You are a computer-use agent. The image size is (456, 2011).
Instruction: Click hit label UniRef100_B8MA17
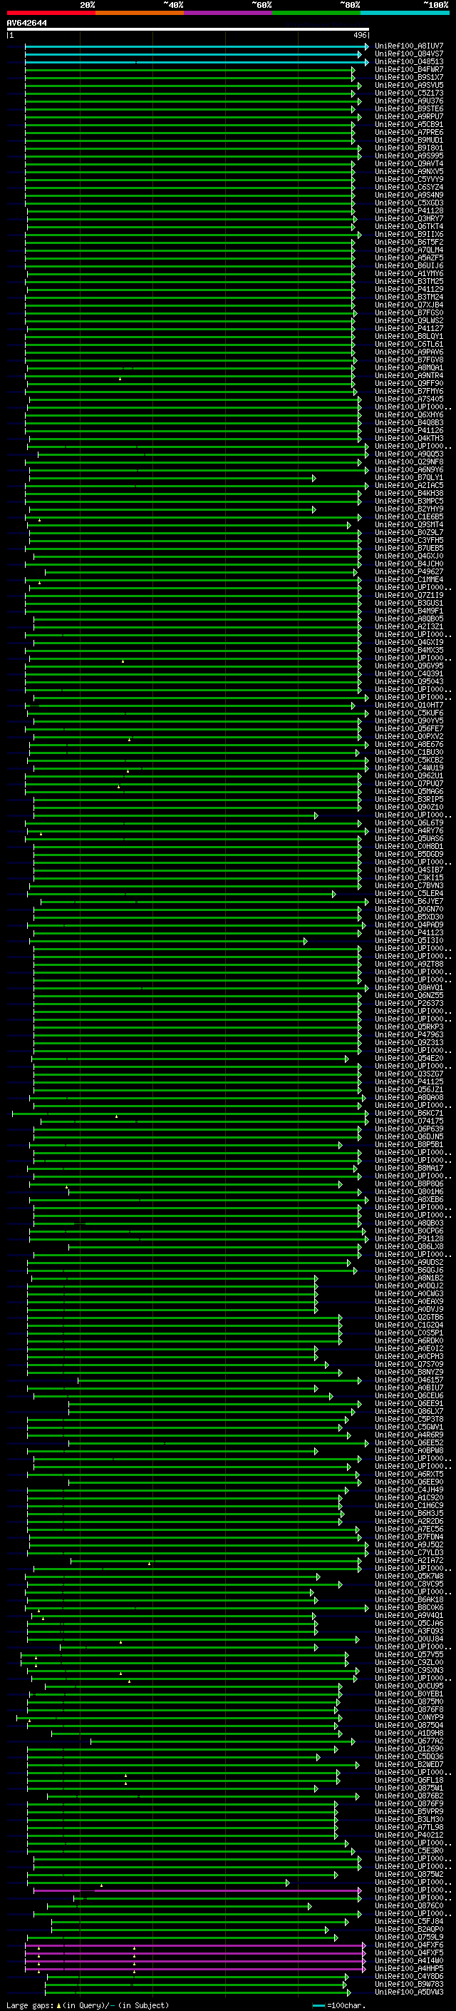pyautogui.click(x=409, y=1169)
